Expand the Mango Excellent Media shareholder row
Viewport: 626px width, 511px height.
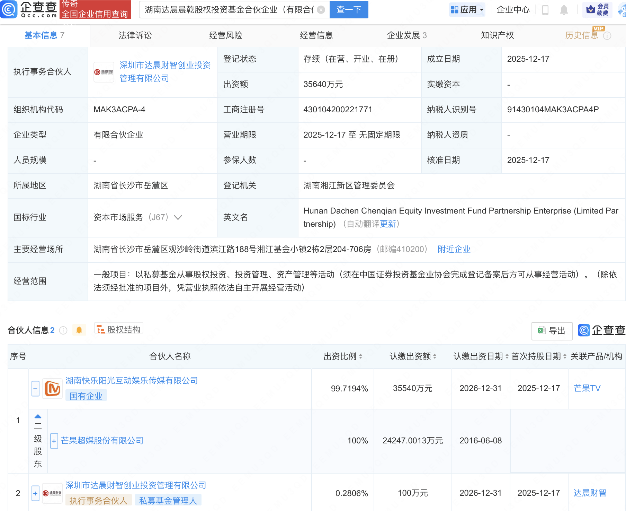click(x=54, y=441)
